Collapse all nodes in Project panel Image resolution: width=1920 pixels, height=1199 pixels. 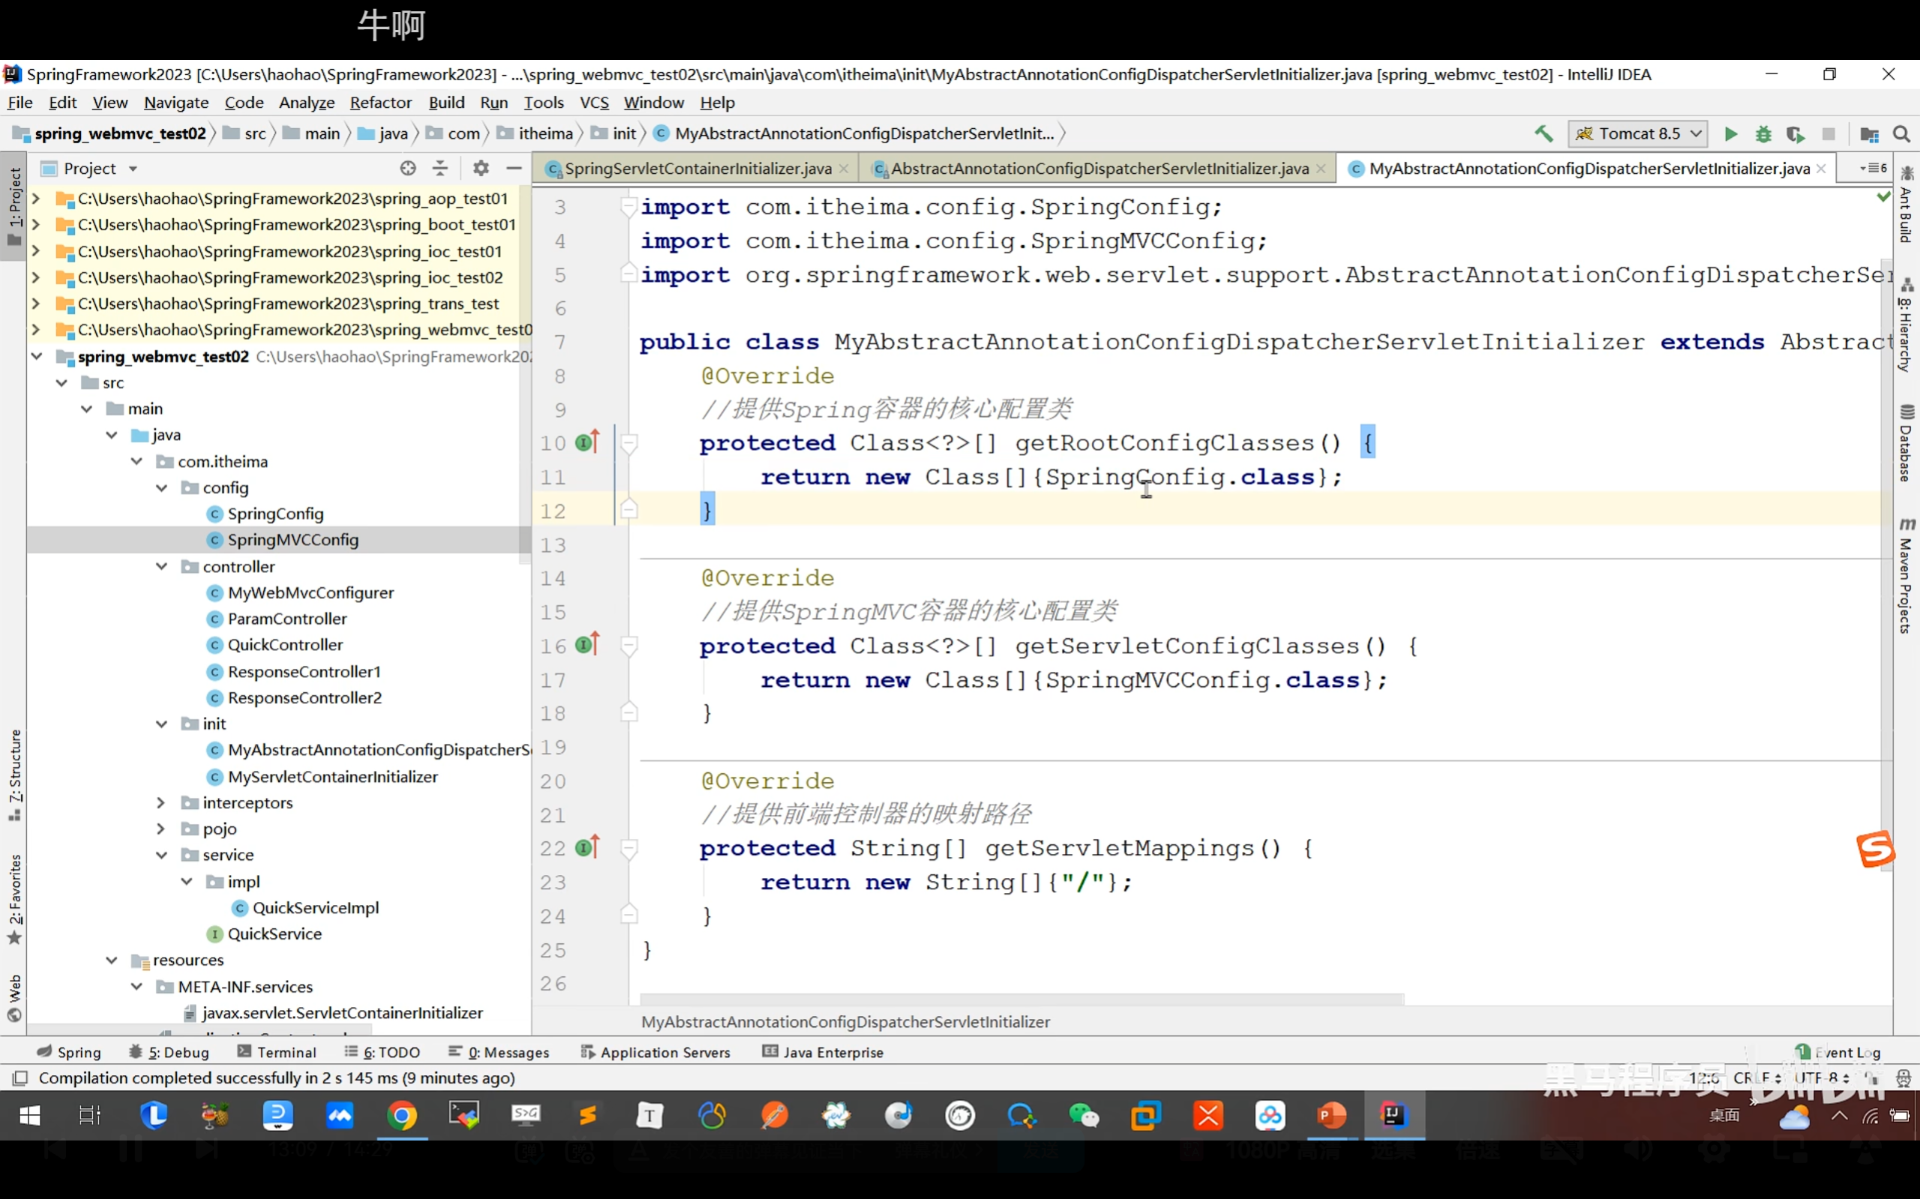coord(440,168)
